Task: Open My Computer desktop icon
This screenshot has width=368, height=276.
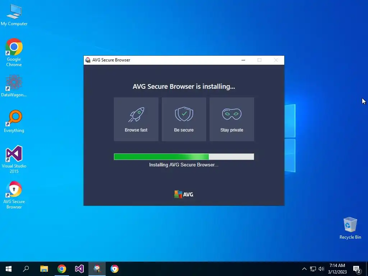Action: point(14,15)
